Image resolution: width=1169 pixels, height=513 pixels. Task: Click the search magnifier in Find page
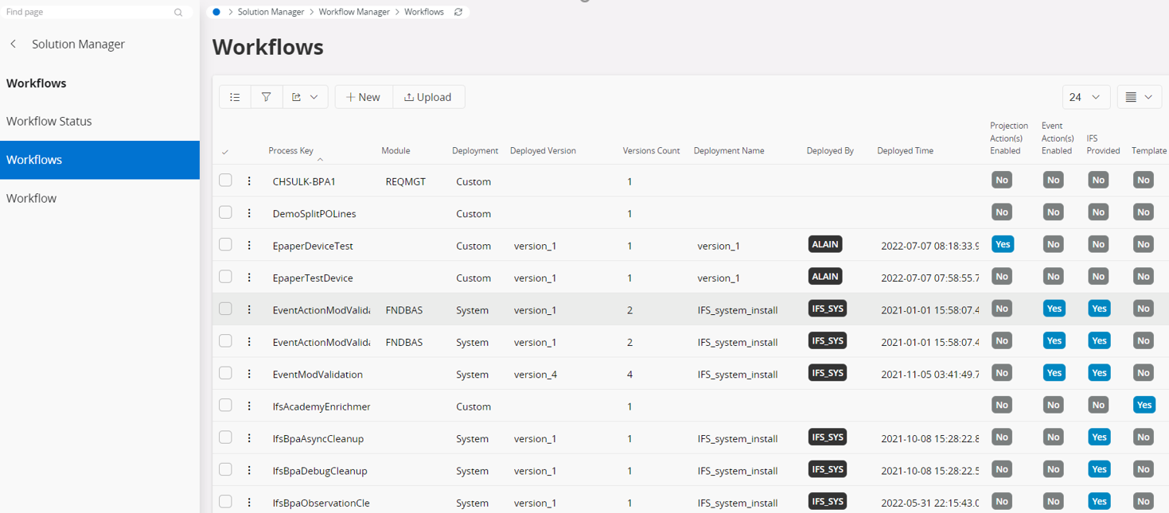click(x=178, y=13)
